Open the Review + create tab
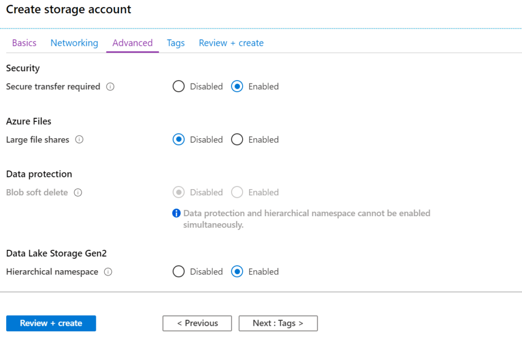The width and height of the screenshot is (522, 338). (231, 43)
